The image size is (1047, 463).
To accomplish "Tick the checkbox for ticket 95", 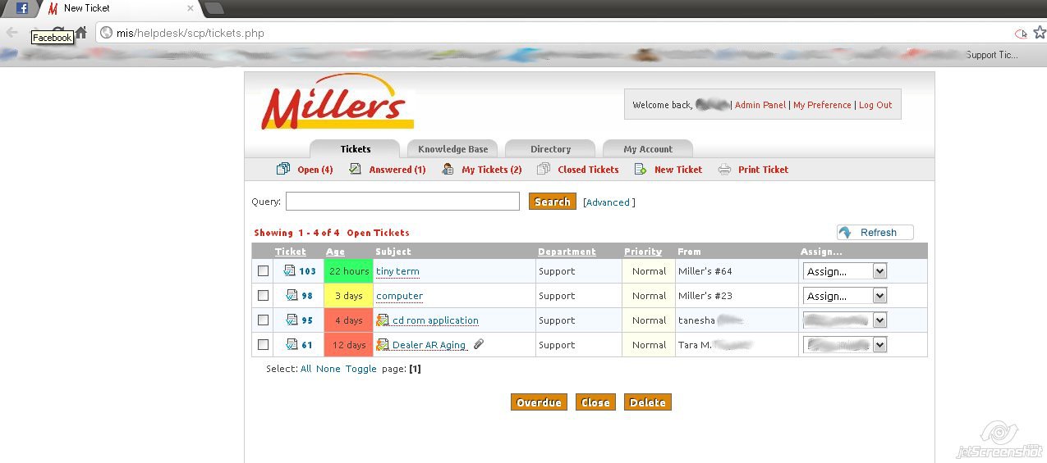I will tap(264, 320).
